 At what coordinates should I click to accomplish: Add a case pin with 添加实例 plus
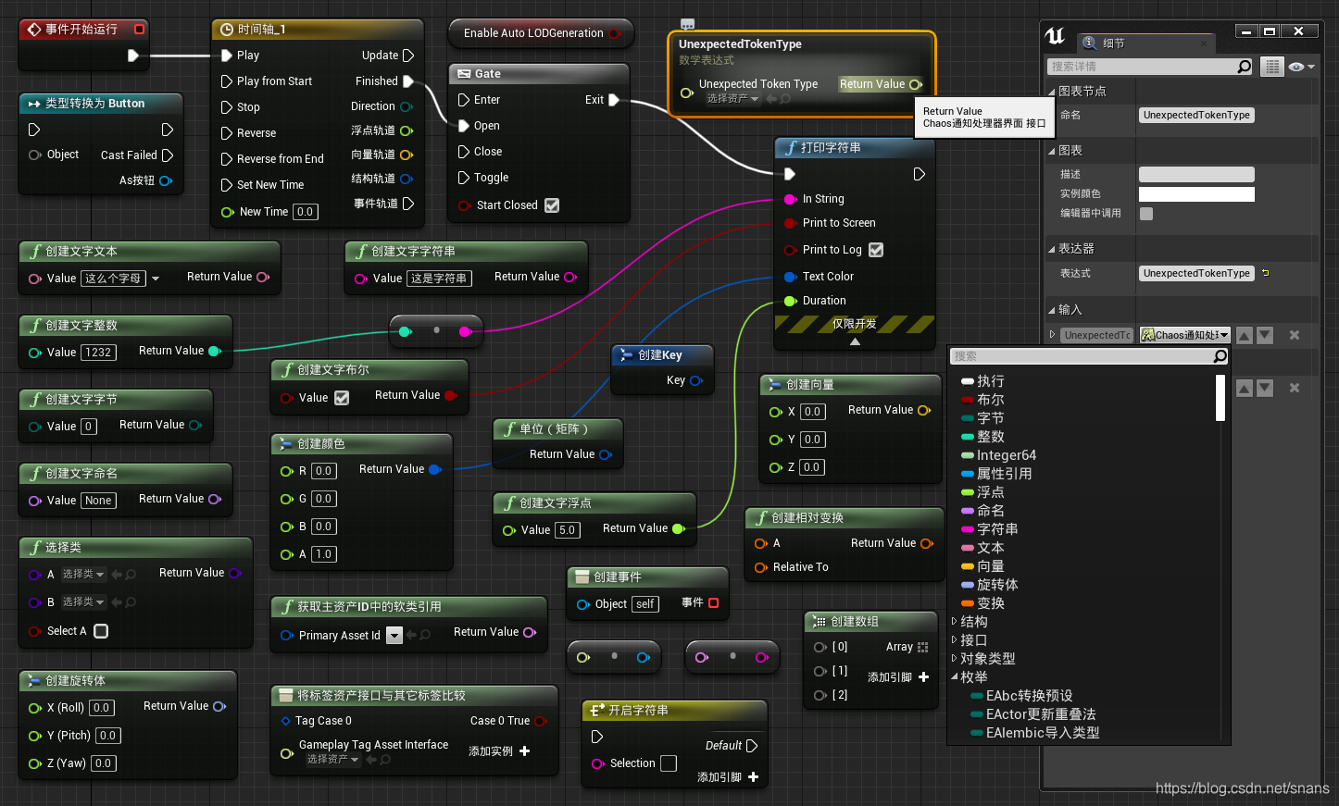(x=524, y=751)
